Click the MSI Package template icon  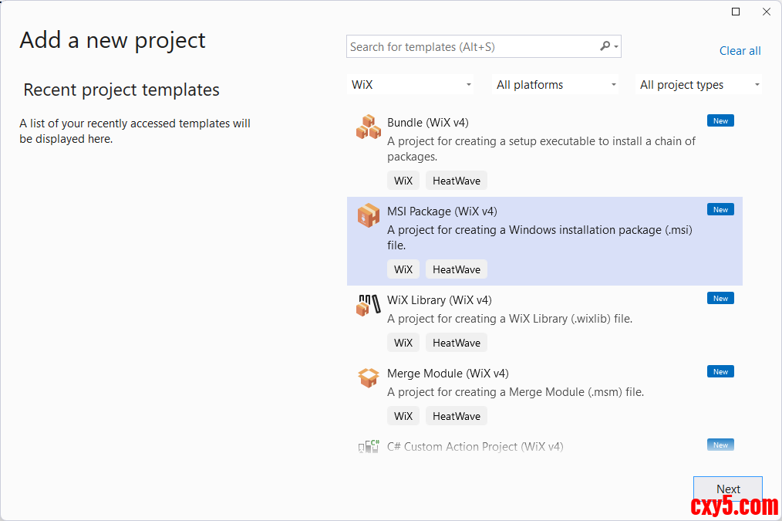click(x=369, y=215)
